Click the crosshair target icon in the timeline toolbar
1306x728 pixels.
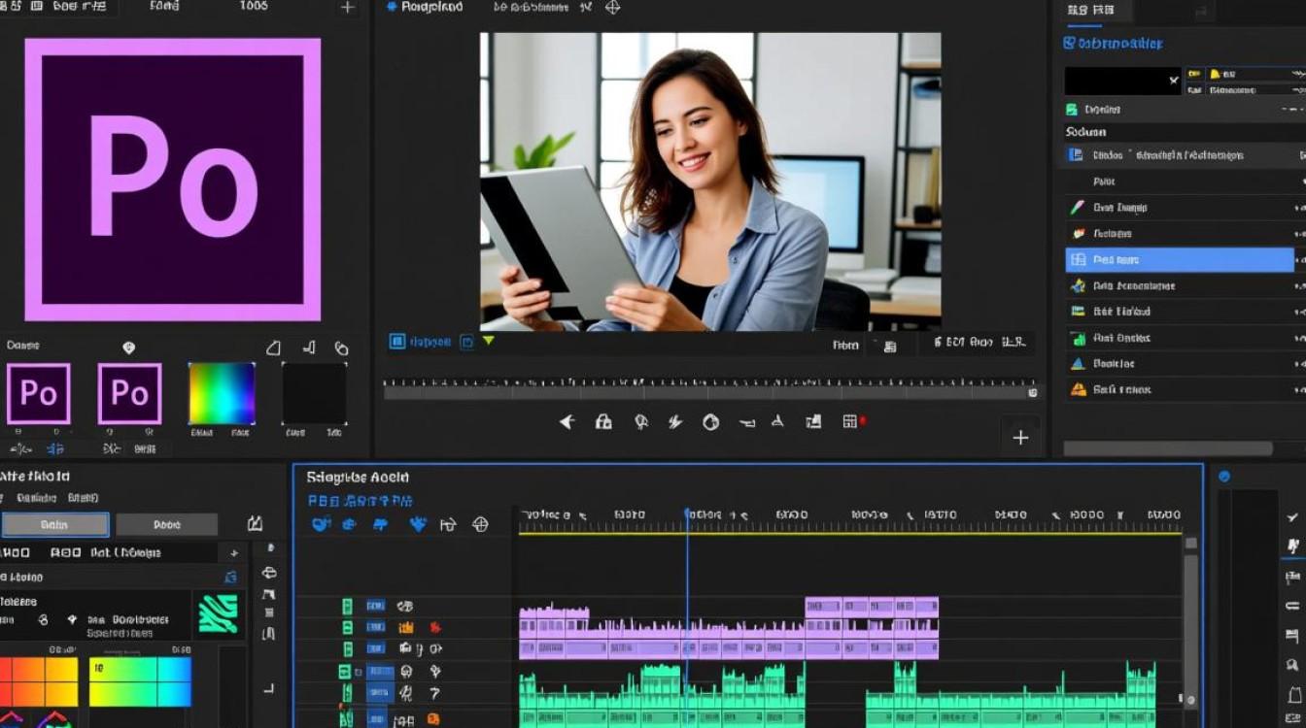(480, 524)
